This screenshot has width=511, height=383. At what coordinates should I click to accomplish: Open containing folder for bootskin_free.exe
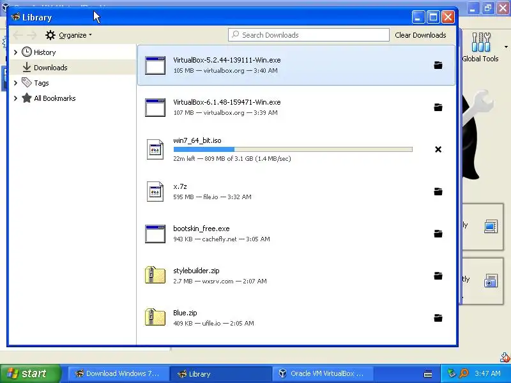[438, 234]
